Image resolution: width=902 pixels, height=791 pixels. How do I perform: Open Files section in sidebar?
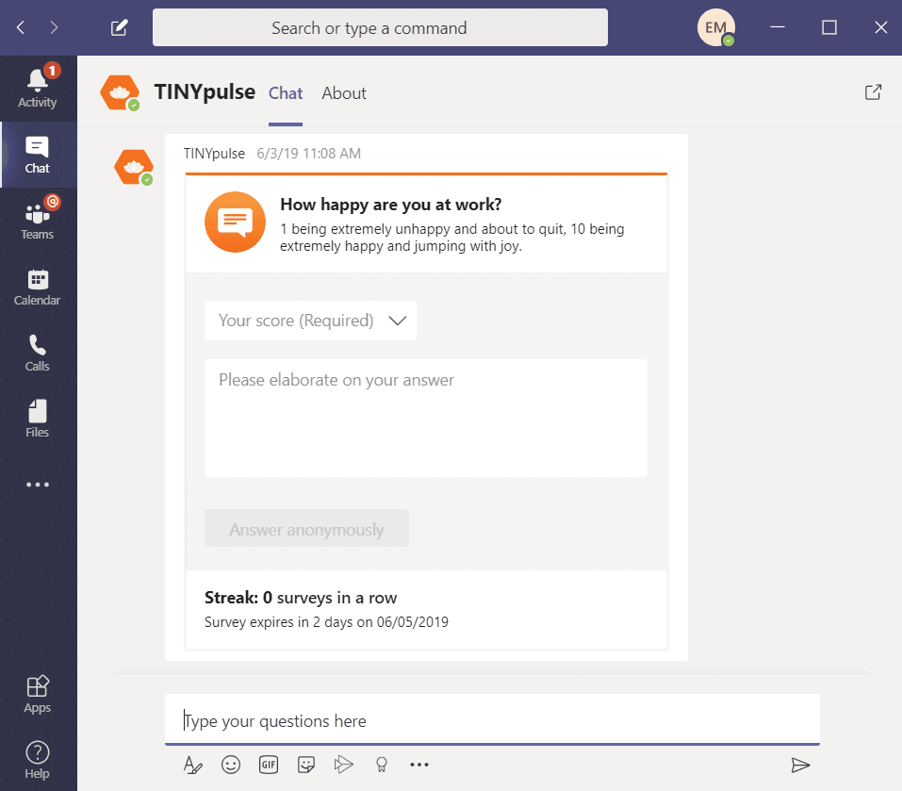38,418
